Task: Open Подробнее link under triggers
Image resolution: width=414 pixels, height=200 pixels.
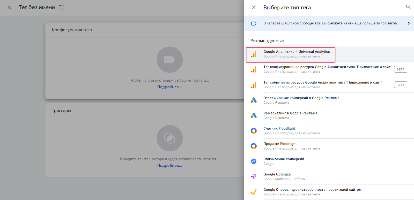Action: (170, 166)
